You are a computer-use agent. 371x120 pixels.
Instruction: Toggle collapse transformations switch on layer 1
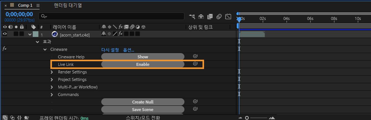tap(109, 34)
